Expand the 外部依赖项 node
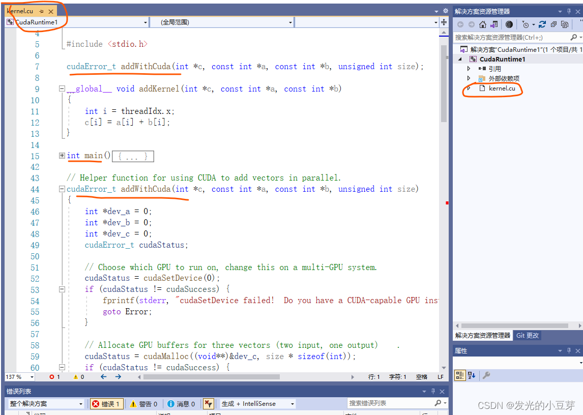583x415 pixels. pos(469,78)
